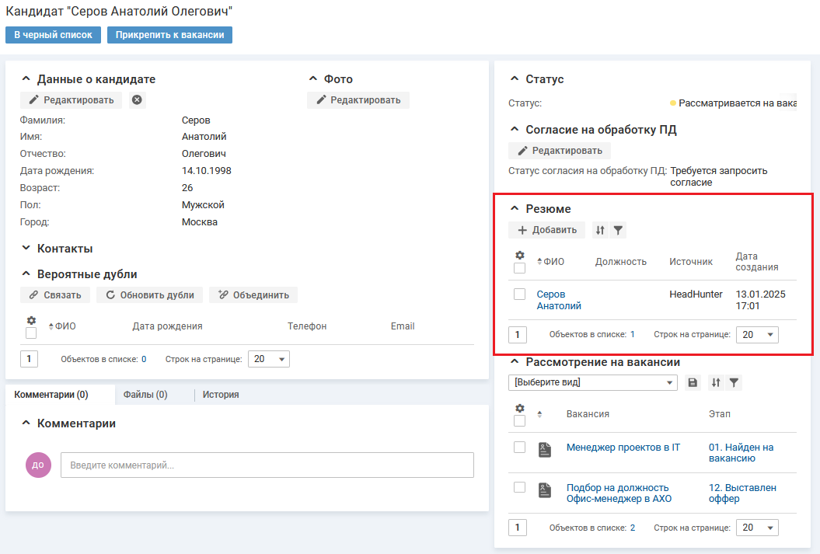
Task: Open gear settings in Резюме table header
Action: pyautogui.click(x=520, y=255)
